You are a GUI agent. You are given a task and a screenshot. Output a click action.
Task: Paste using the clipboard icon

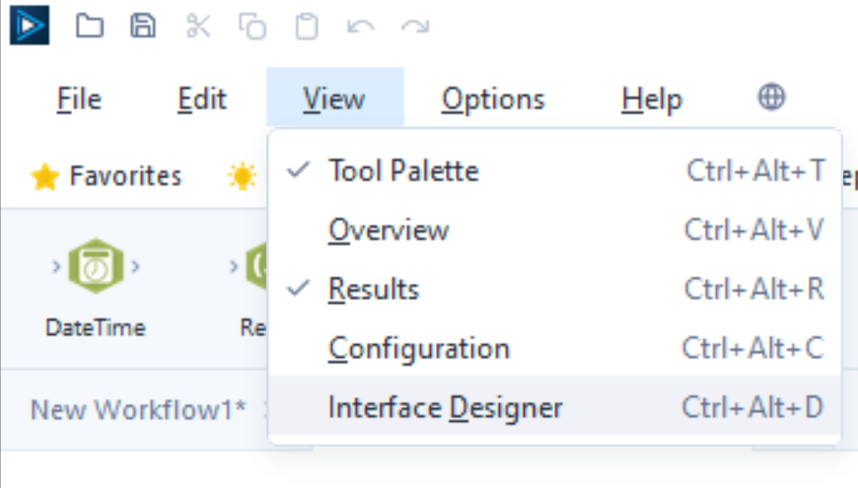click(308, 27)
